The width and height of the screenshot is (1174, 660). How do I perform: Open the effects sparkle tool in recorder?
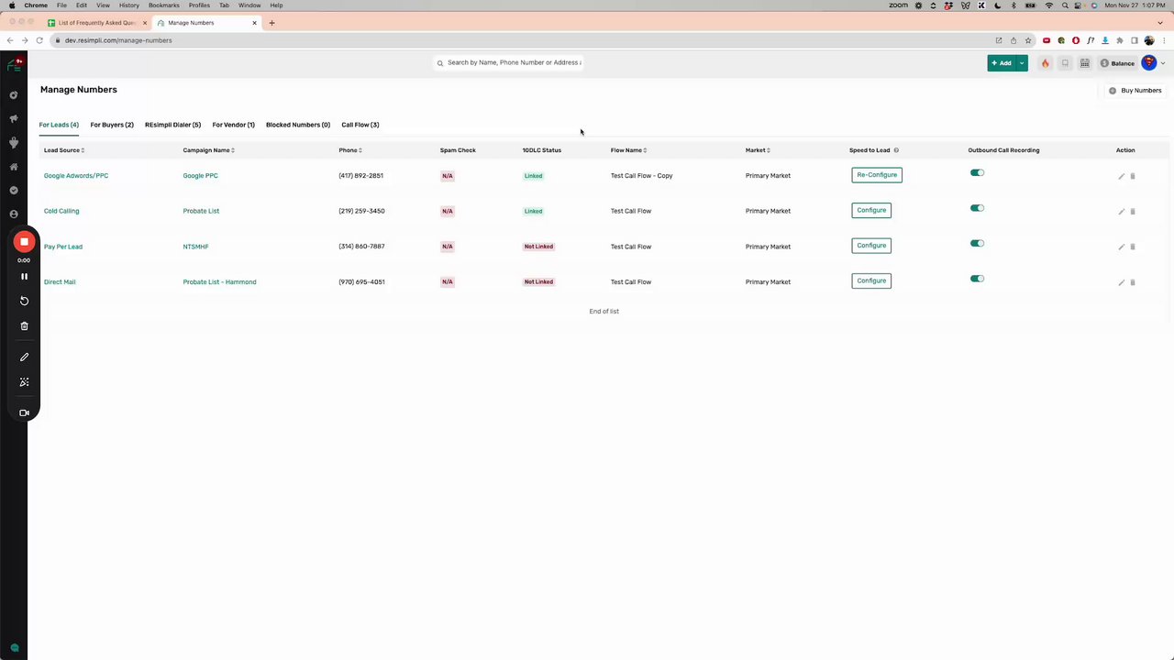[24, 382]
